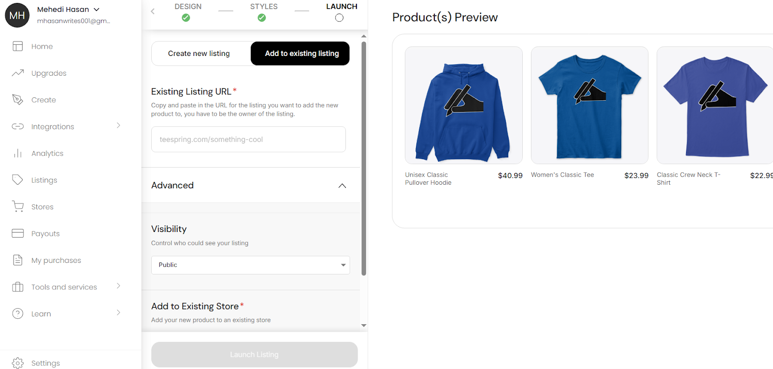Open My purchases in the sidebar
This screenshot has width=773, height=369.
pos(56,260)
